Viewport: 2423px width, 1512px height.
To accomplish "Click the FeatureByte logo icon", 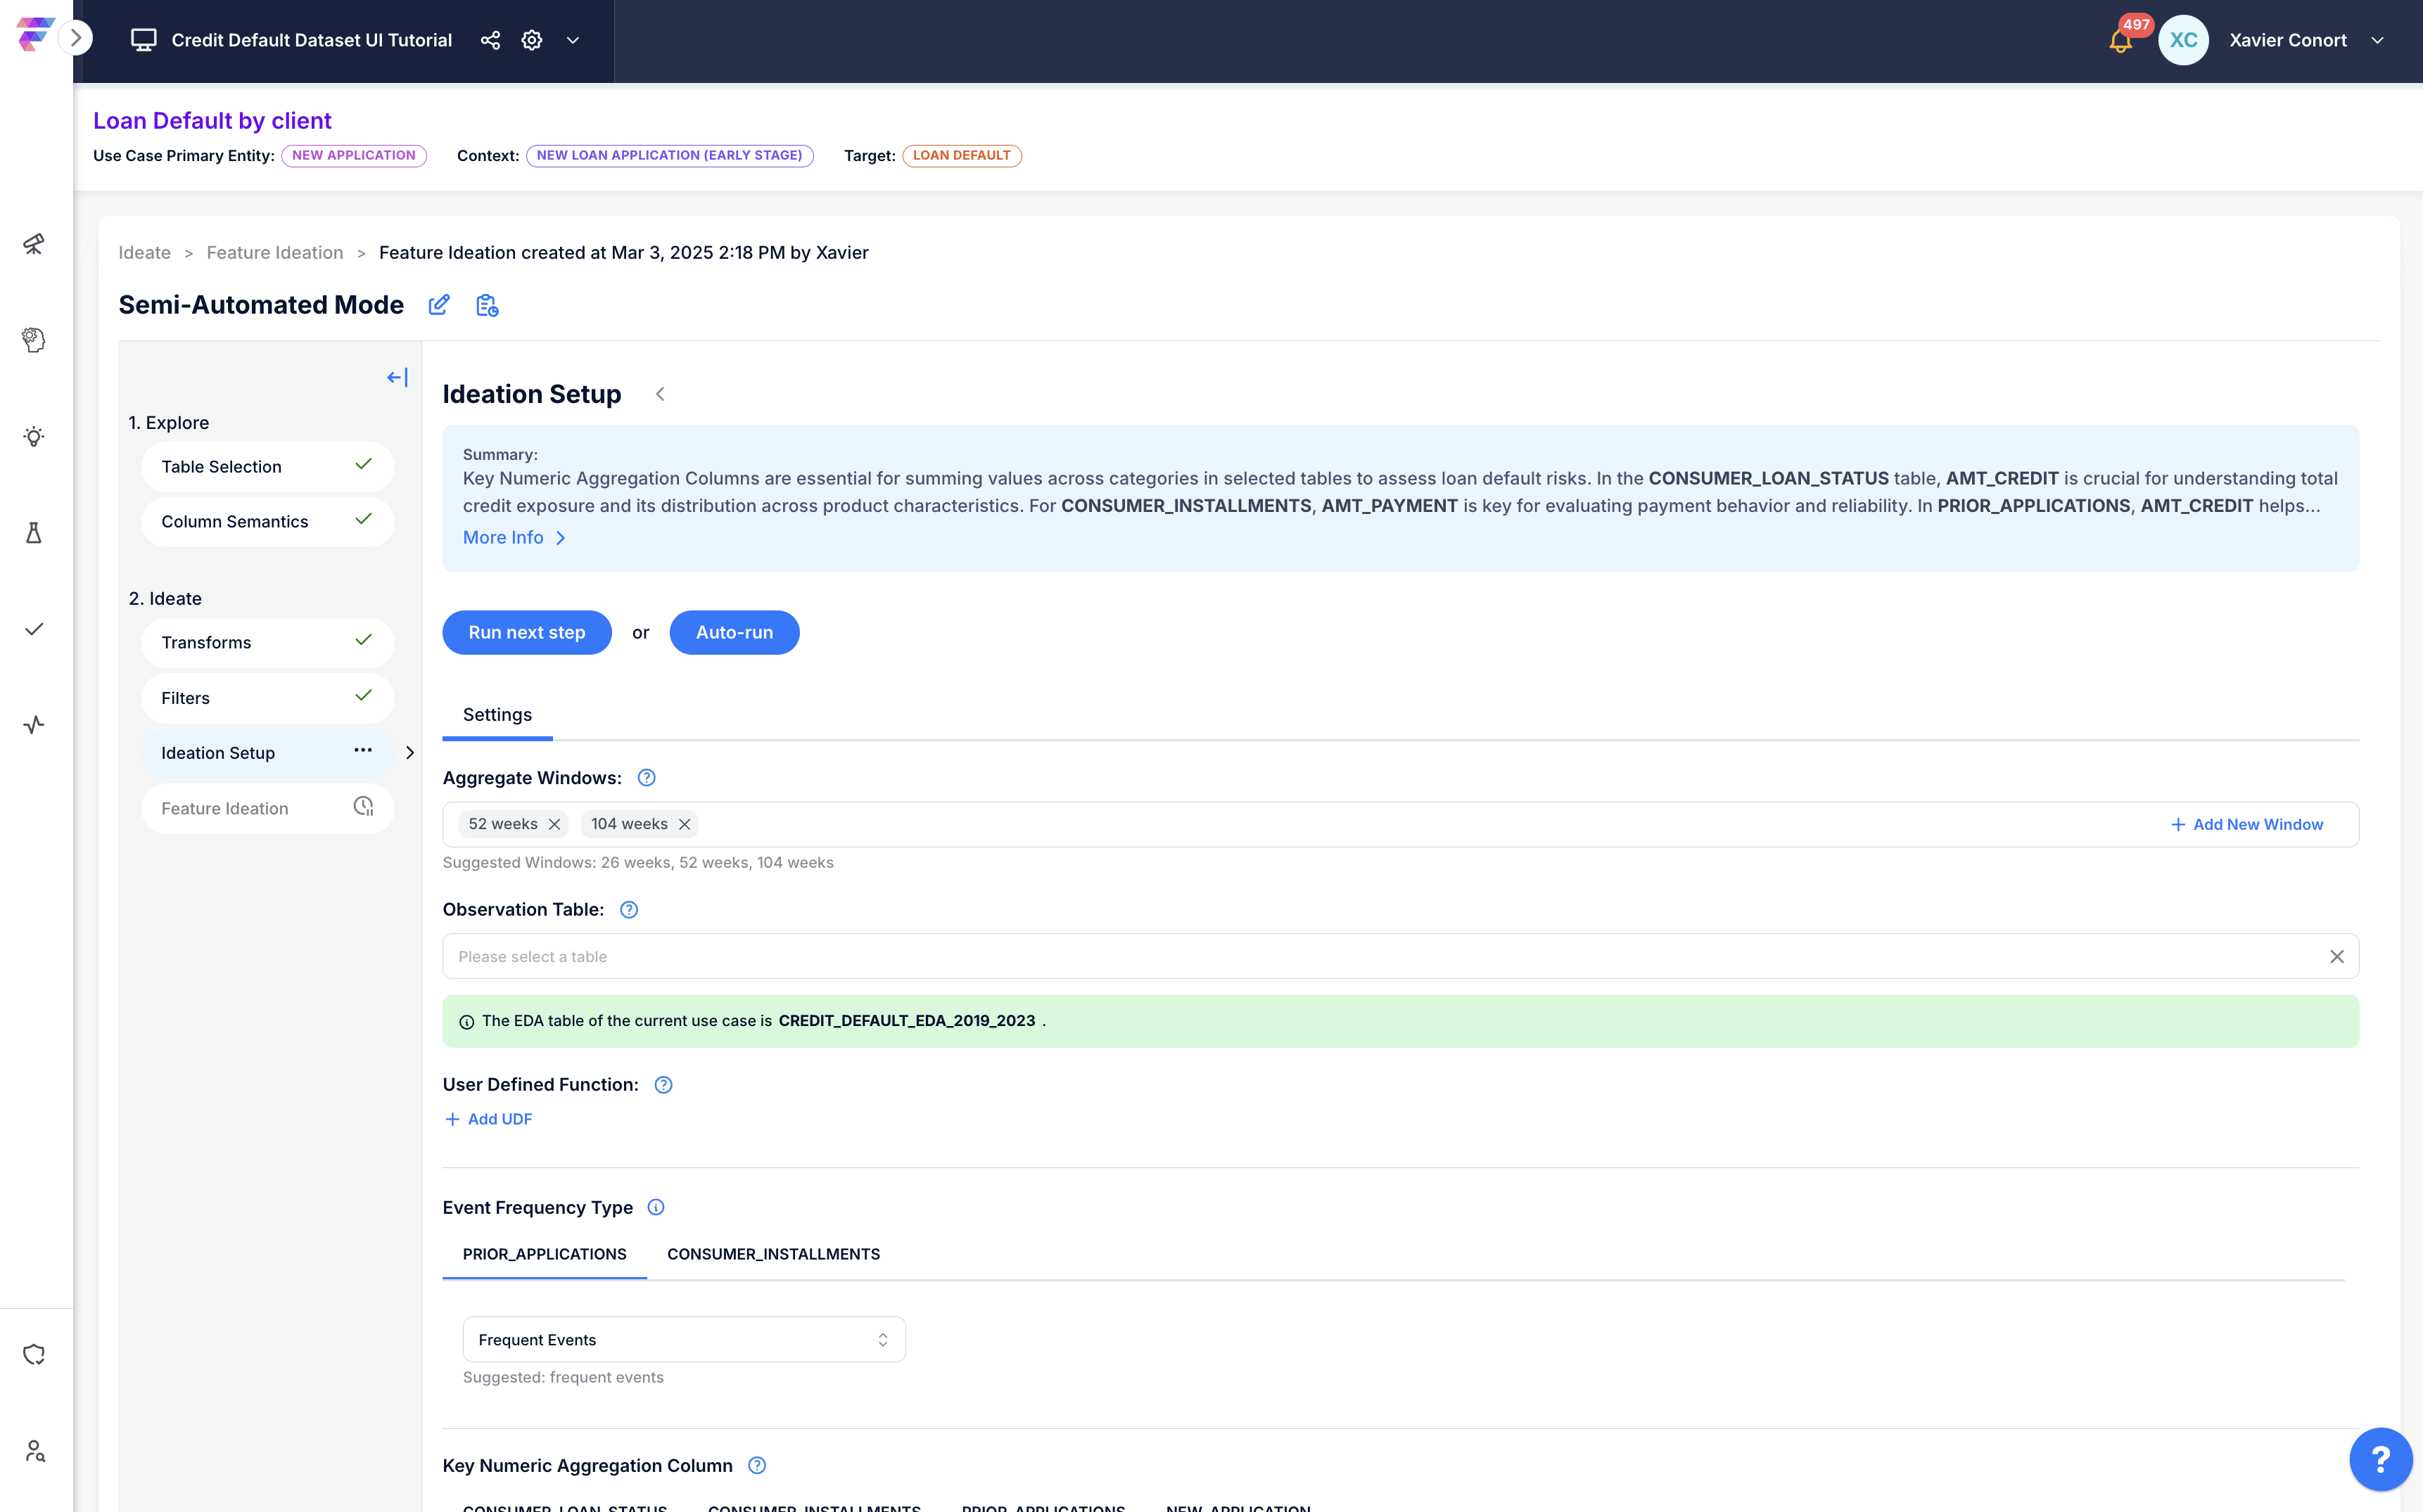I will click(34, 34).
